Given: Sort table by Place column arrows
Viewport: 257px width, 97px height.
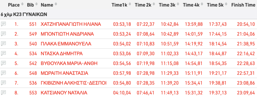Looking at the screenshot, I should pos(22,5).
